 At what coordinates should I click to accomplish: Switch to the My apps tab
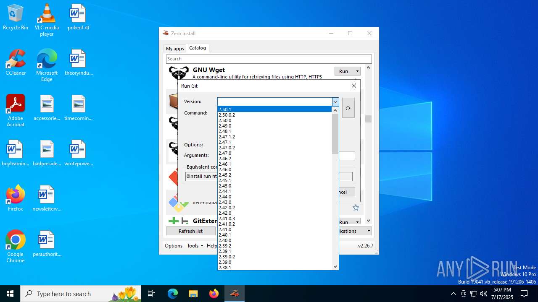[175, 49]
